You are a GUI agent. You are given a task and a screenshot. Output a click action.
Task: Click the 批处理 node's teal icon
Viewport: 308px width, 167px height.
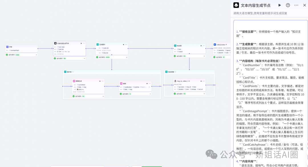175,46
